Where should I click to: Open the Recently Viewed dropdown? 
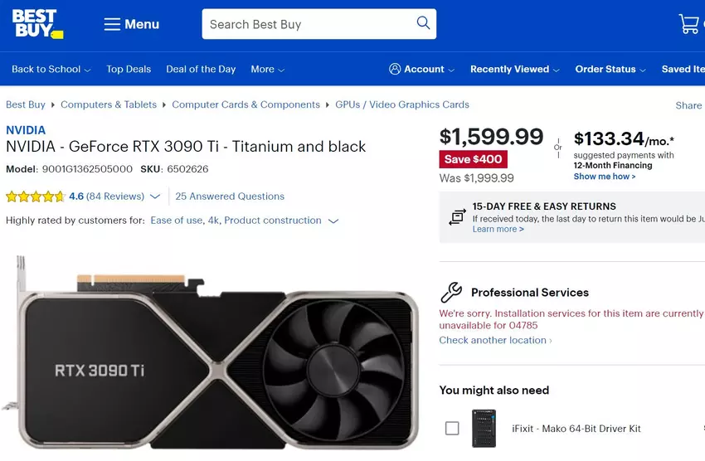pyautogui.click(x=514, y=69)
